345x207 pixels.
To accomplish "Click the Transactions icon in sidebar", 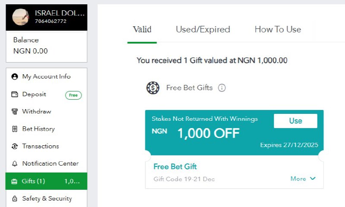I will pyautogui.click(x=14, y=146).
